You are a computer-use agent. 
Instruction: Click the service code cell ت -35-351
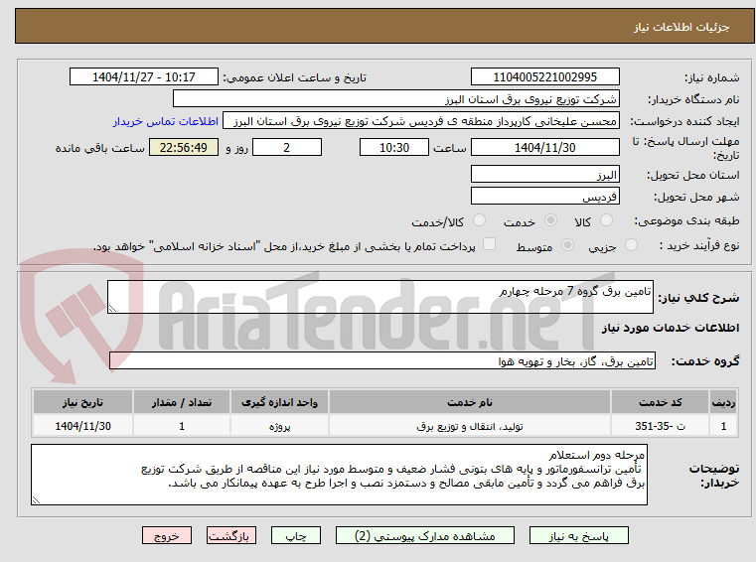(x=660, y=426)
